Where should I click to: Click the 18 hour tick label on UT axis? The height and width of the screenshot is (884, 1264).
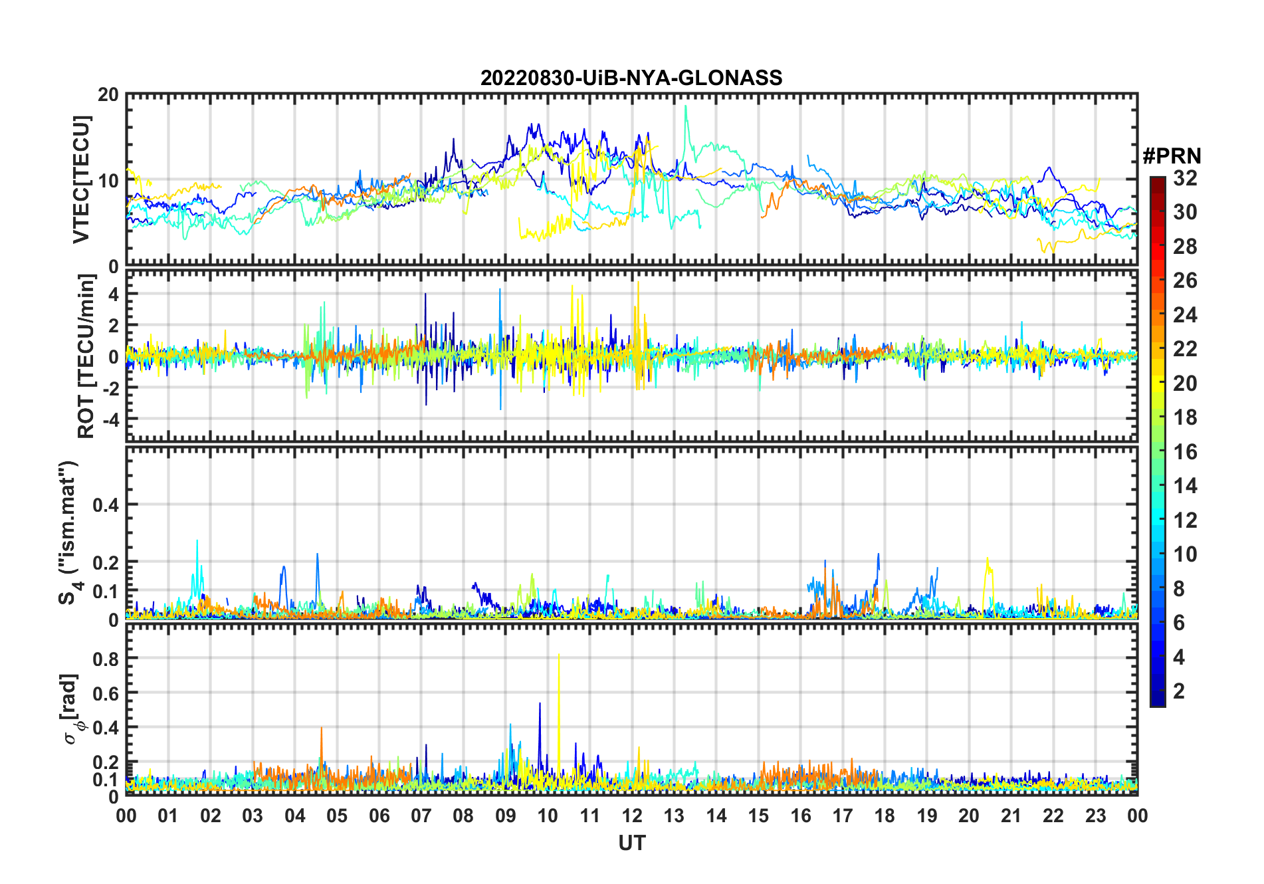885,816
